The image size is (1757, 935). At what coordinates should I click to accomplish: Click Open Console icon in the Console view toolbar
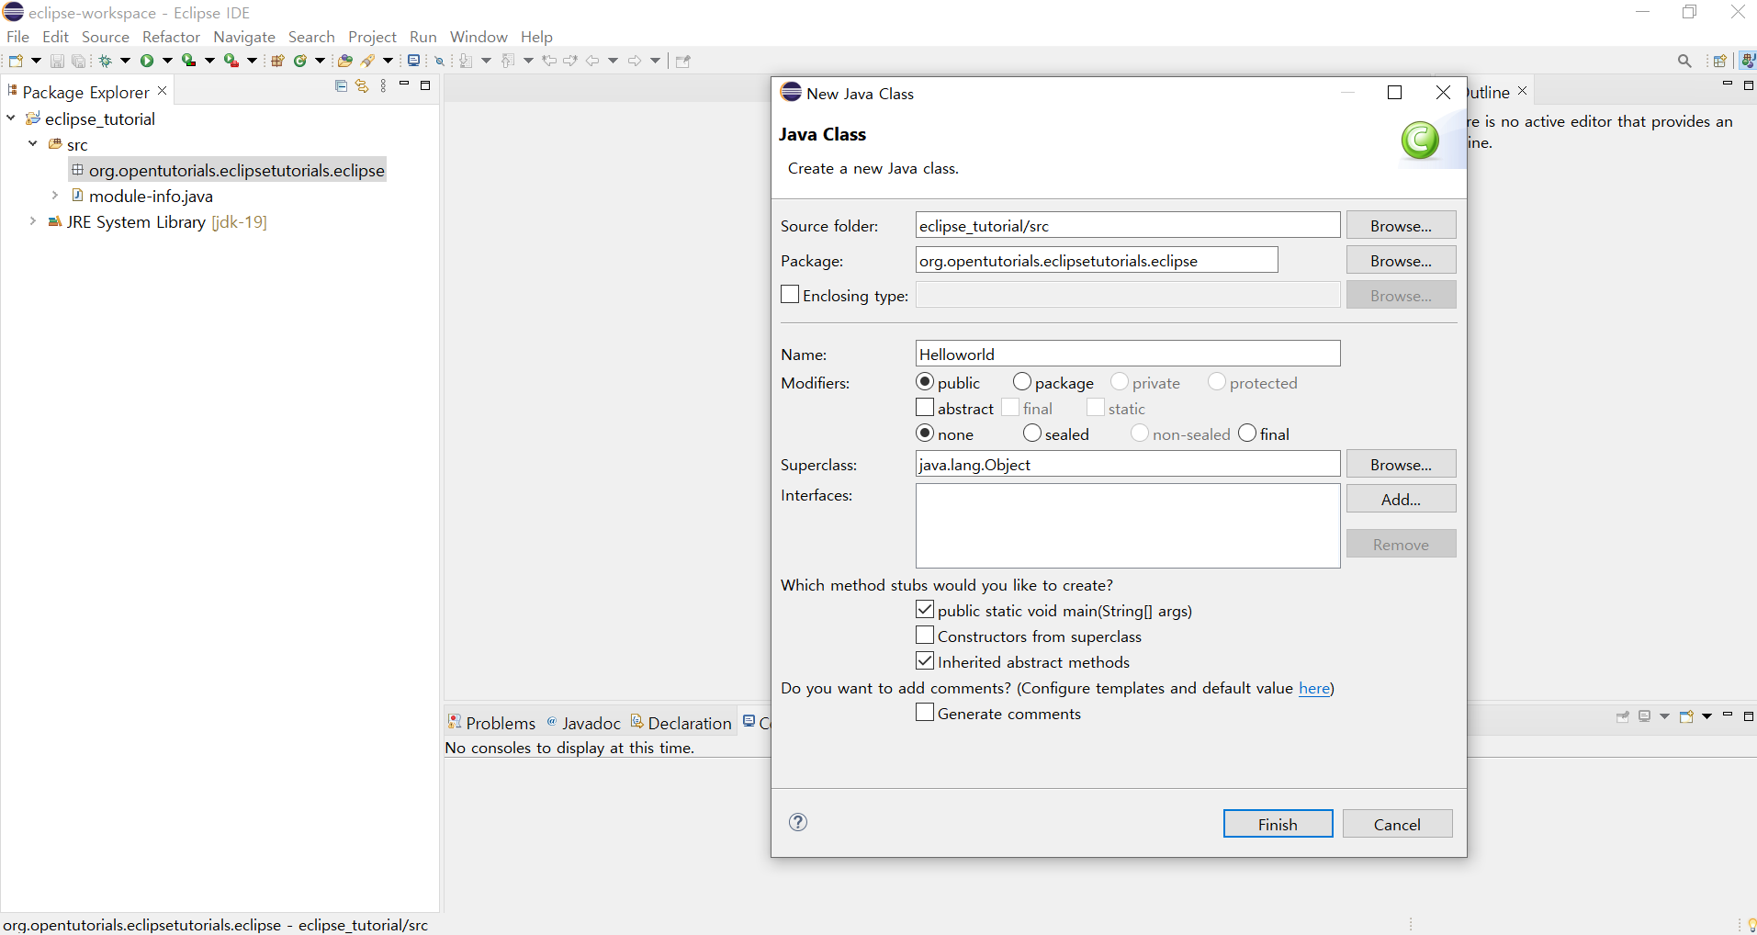[1686, 716]
